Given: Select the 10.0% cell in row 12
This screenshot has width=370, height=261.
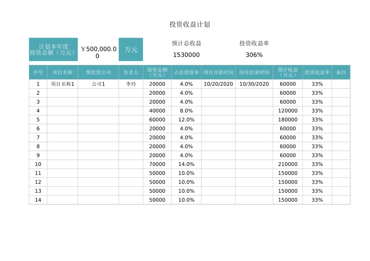Looking at the screenshot, I should 187,182.
